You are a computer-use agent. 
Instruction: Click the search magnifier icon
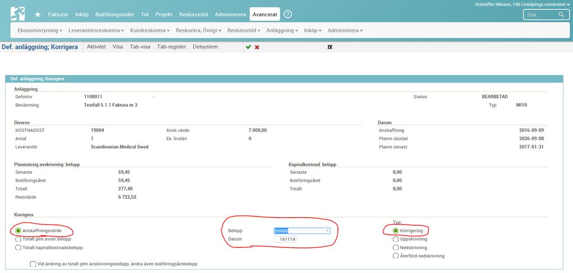click(x=561, y=15)
